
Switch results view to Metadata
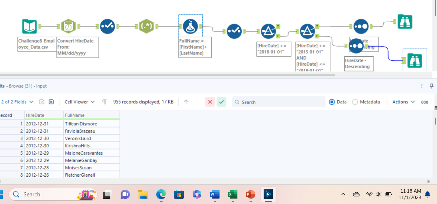[x=355, y=102]
